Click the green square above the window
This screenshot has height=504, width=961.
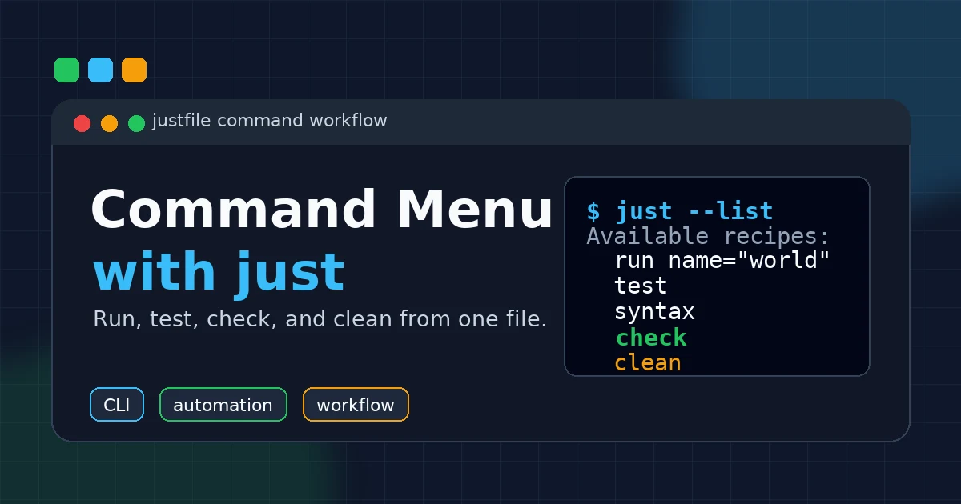pos(67,70)
